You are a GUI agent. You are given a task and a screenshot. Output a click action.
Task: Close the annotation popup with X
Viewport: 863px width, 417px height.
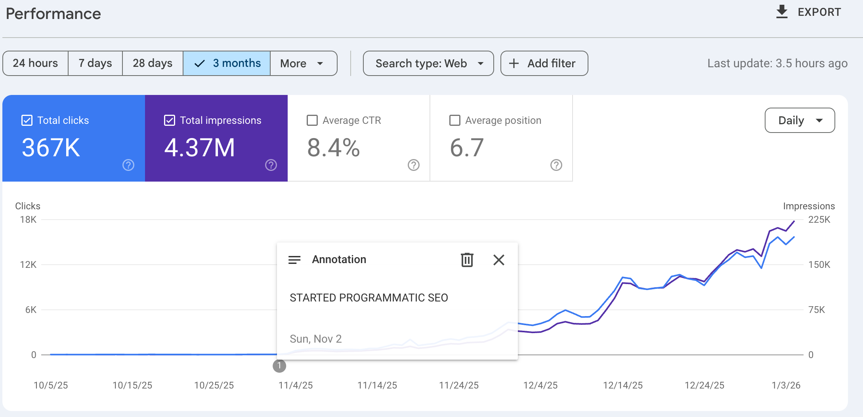coord(499,260)
